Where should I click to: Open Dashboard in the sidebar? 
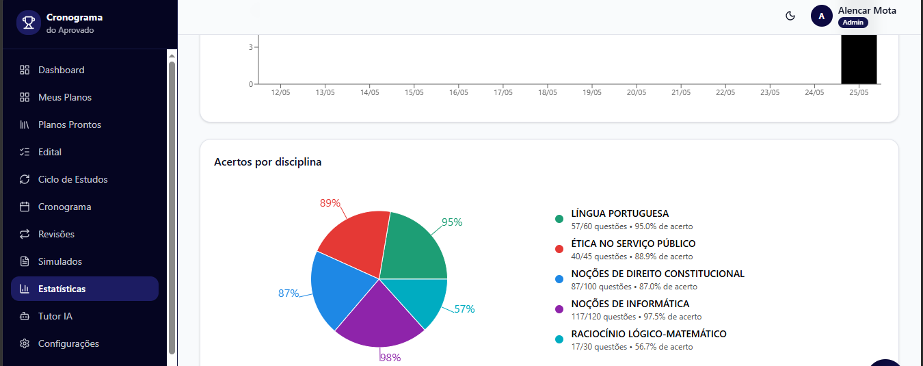85,70
